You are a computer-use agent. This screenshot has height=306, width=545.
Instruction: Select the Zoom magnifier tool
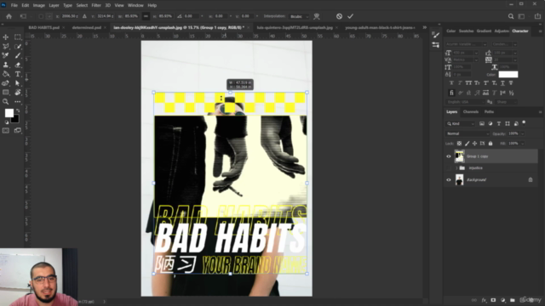(6, 102)
